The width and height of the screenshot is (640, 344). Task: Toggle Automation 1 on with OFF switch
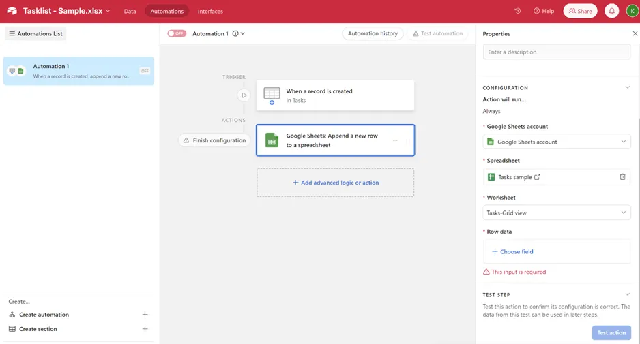coord(177,33)
